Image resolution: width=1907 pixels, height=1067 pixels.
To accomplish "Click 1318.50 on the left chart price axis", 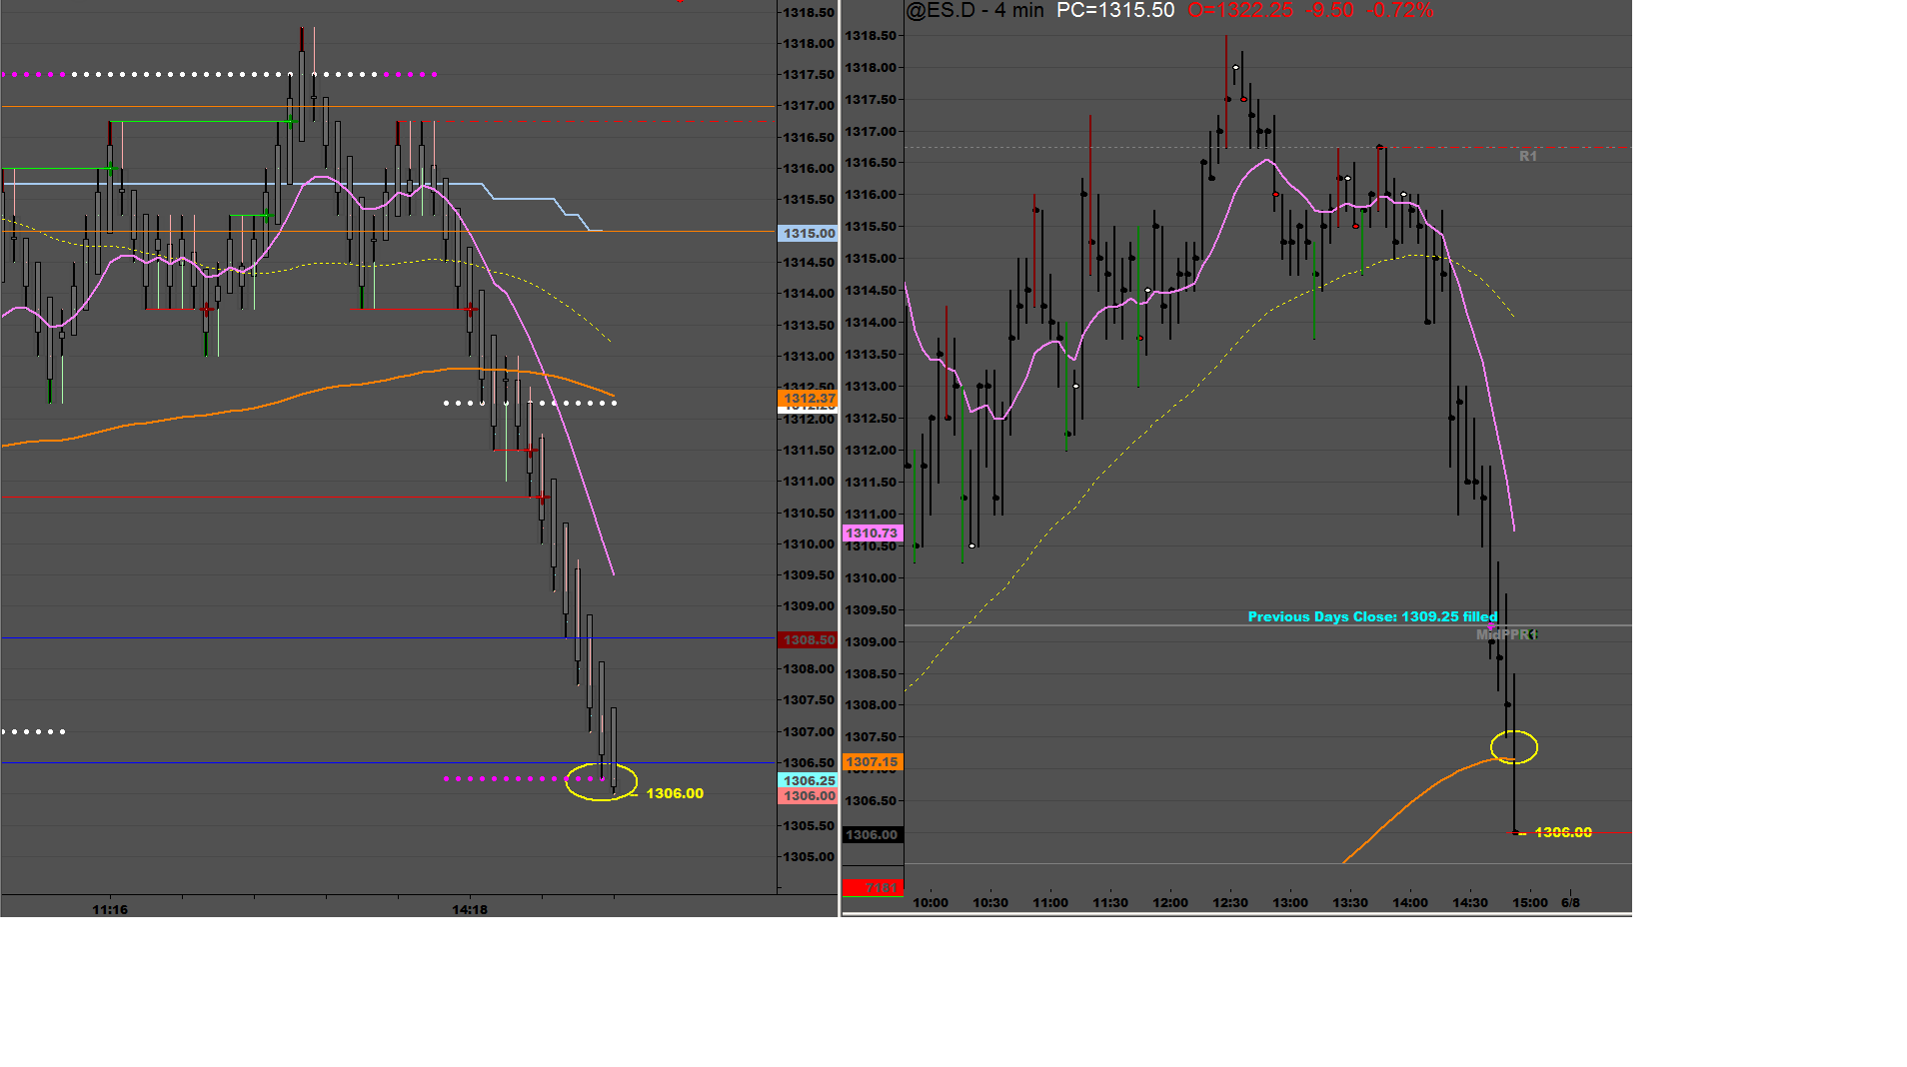I will pyautogui.click(x=809, y=13).
